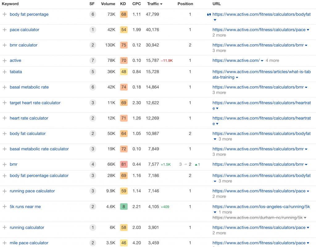Click plus icon for "body fat percentage calculator"
Screen dimensions: 316x247
pyautogui.click(x=4, y=176)
